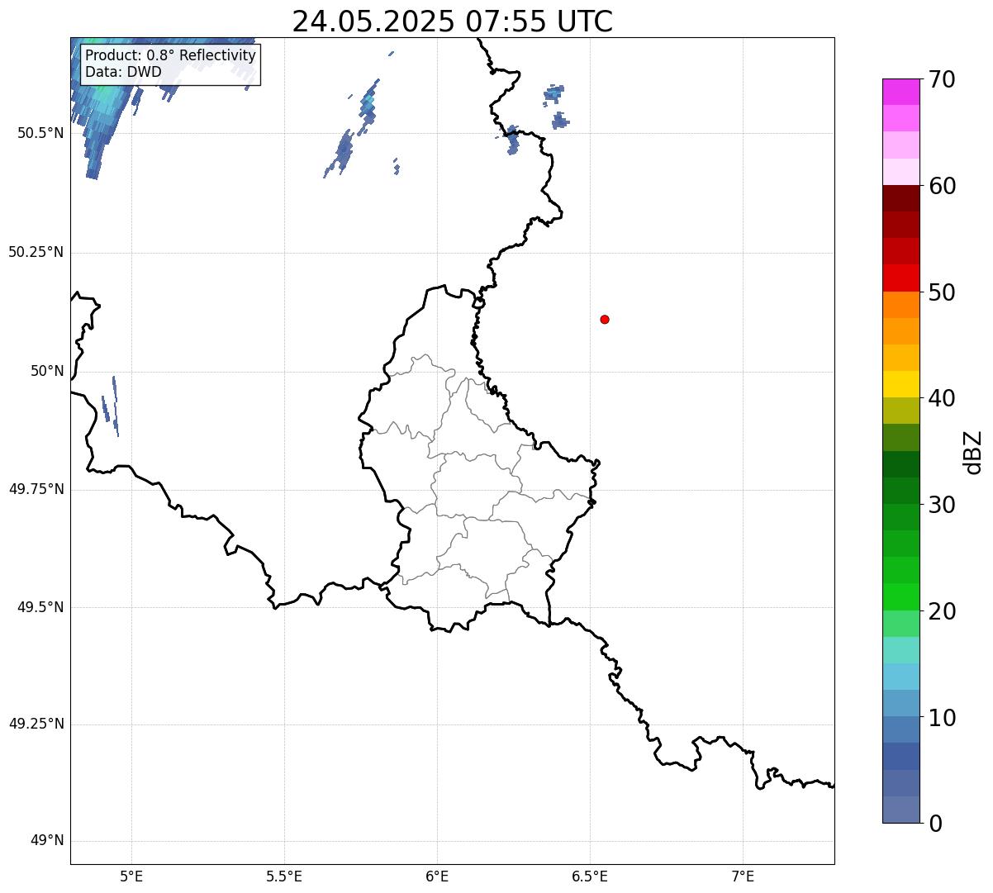Click the 30 colorbar tick label
Viewport: 993px width, 893px height.
(x=942, y=505)
